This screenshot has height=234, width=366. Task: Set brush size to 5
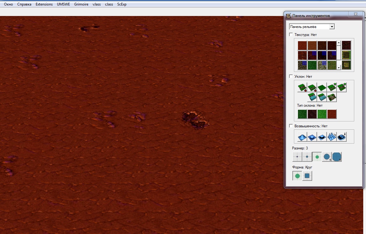[x=327, y=157]
